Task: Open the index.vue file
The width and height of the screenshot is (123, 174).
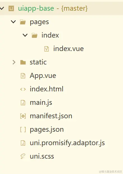Action: click(68, 49)
